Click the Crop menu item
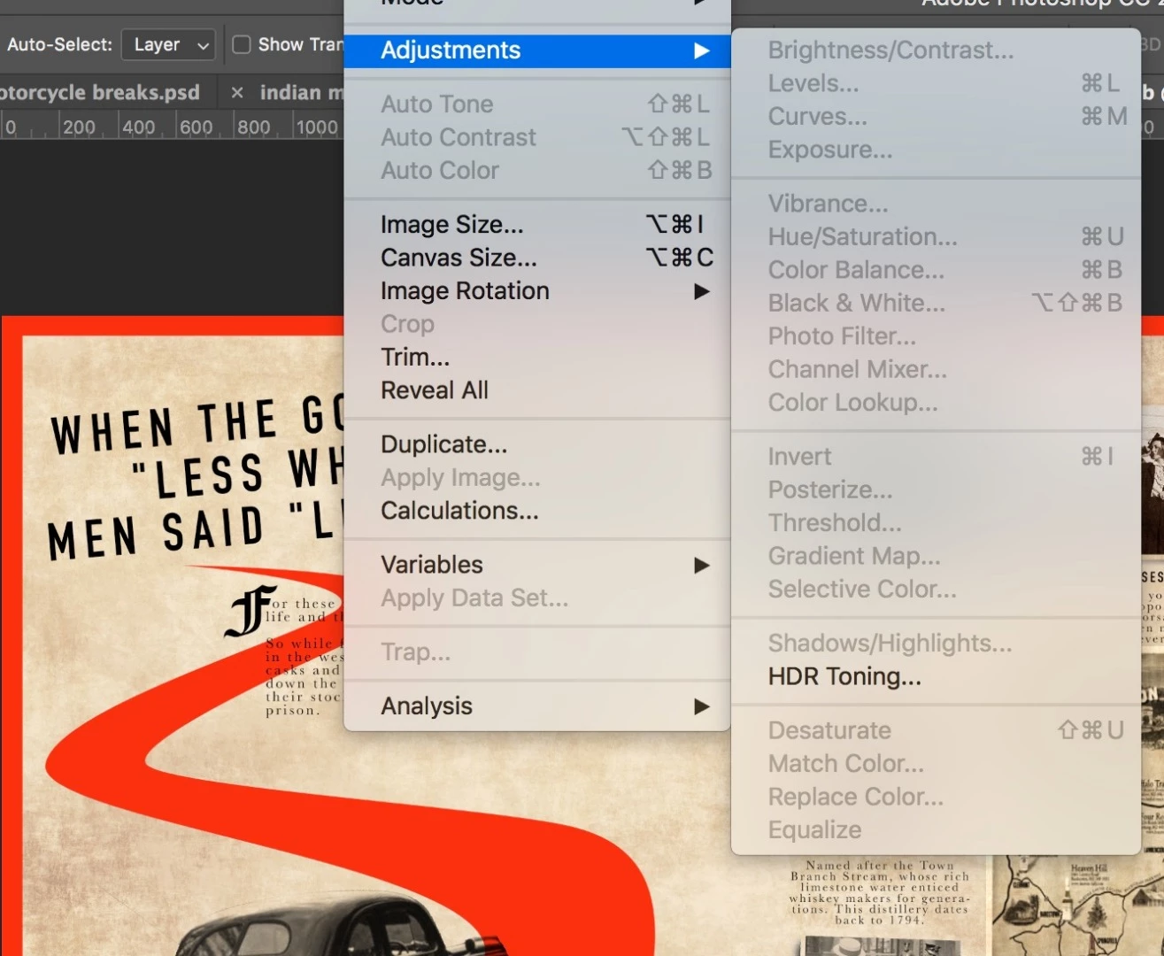Viewport: 1164px width, 956px height. point(537,324)
